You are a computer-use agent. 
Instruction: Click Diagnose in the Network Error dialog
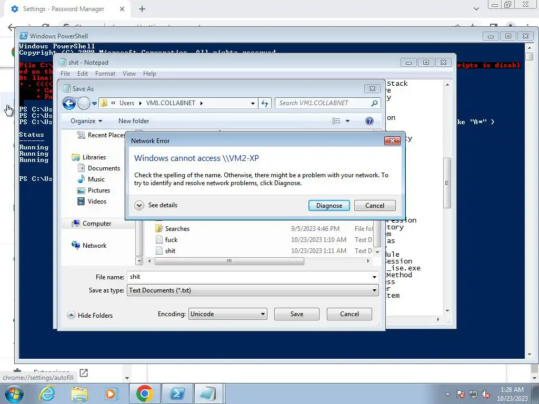(x=329, y=206)
